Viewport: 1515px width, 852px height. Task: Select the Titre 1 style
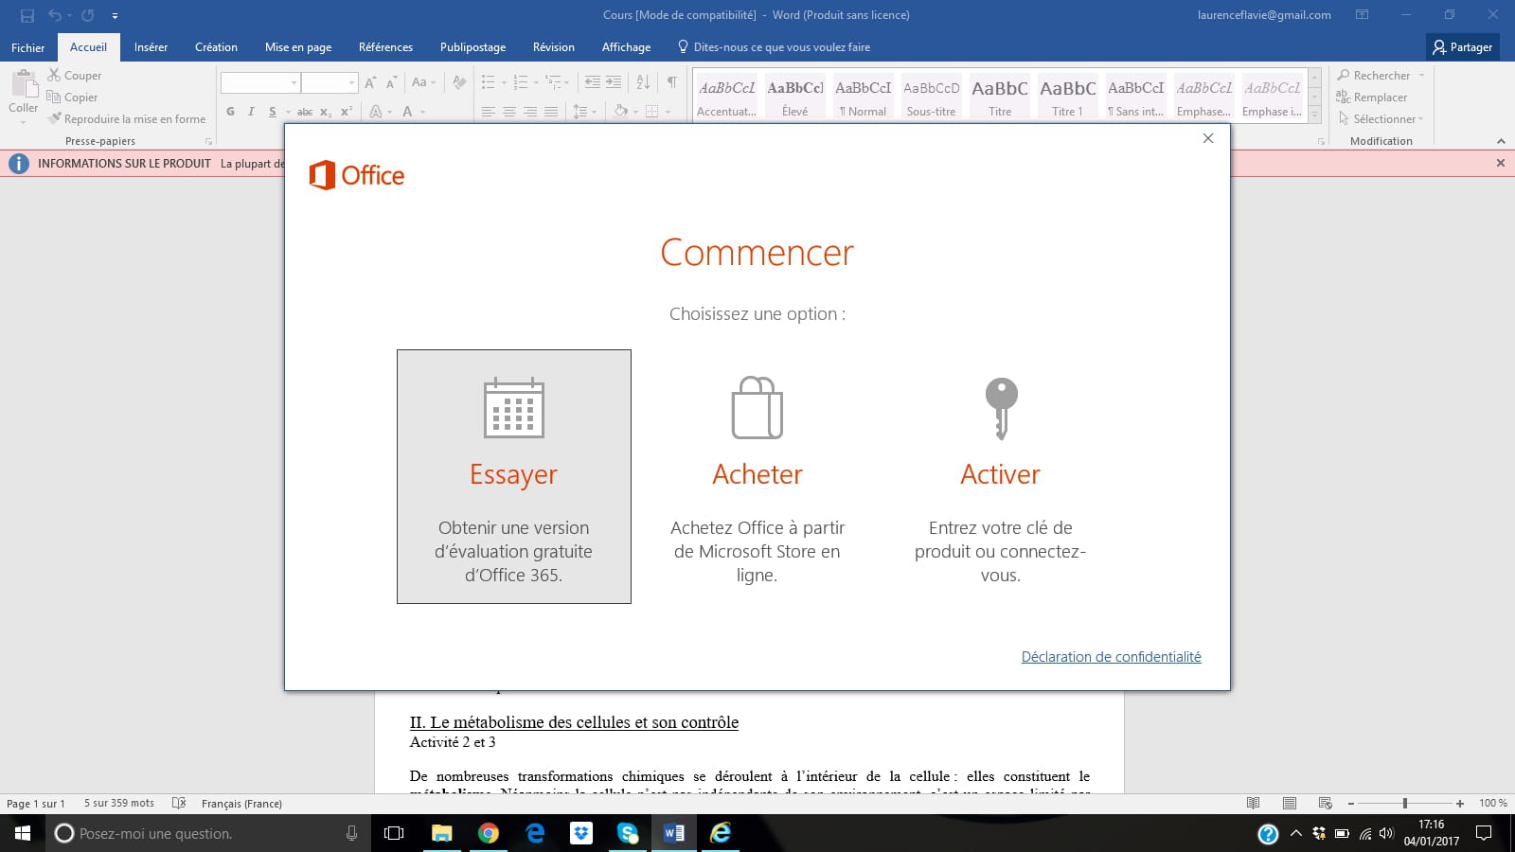click(1067, 96)
